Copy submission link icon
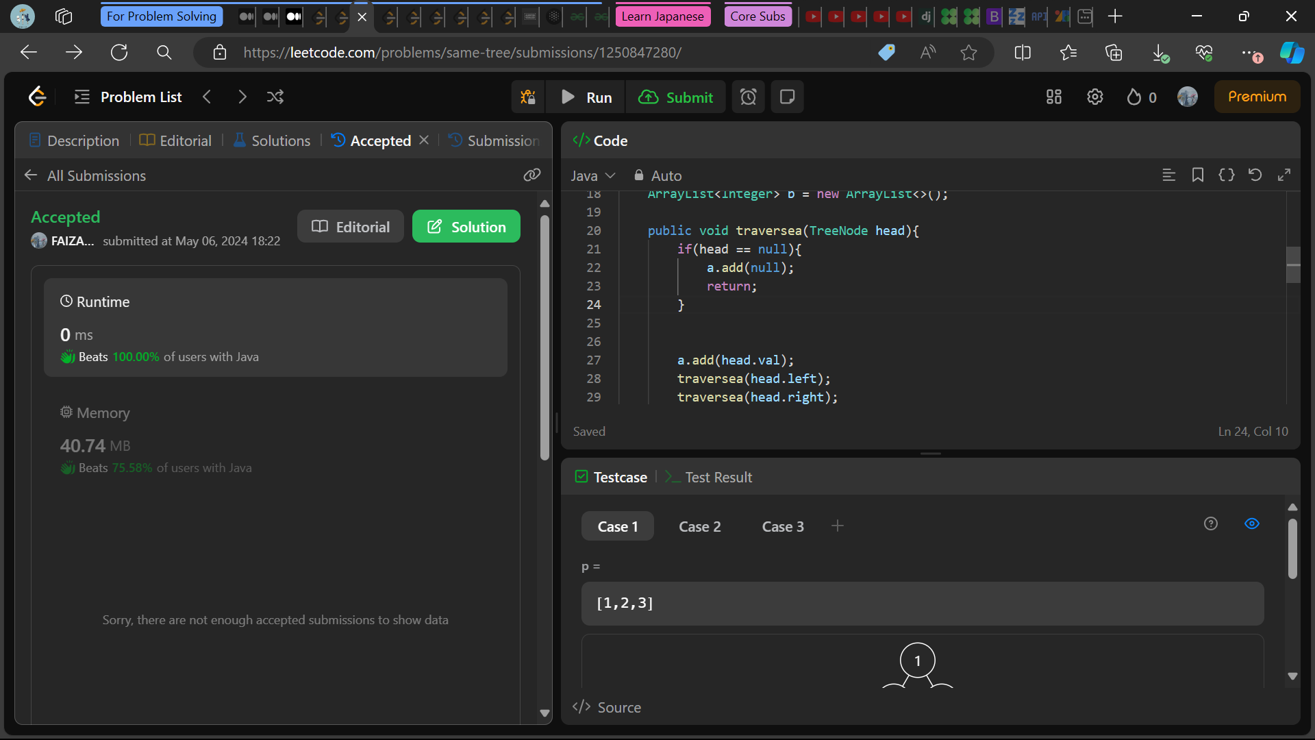1315x740 pixels. 532,175
